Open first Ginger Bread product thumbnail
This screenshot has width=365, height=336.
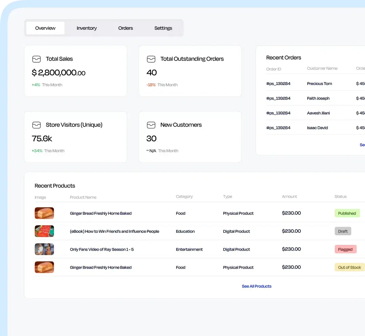(44, 213)
